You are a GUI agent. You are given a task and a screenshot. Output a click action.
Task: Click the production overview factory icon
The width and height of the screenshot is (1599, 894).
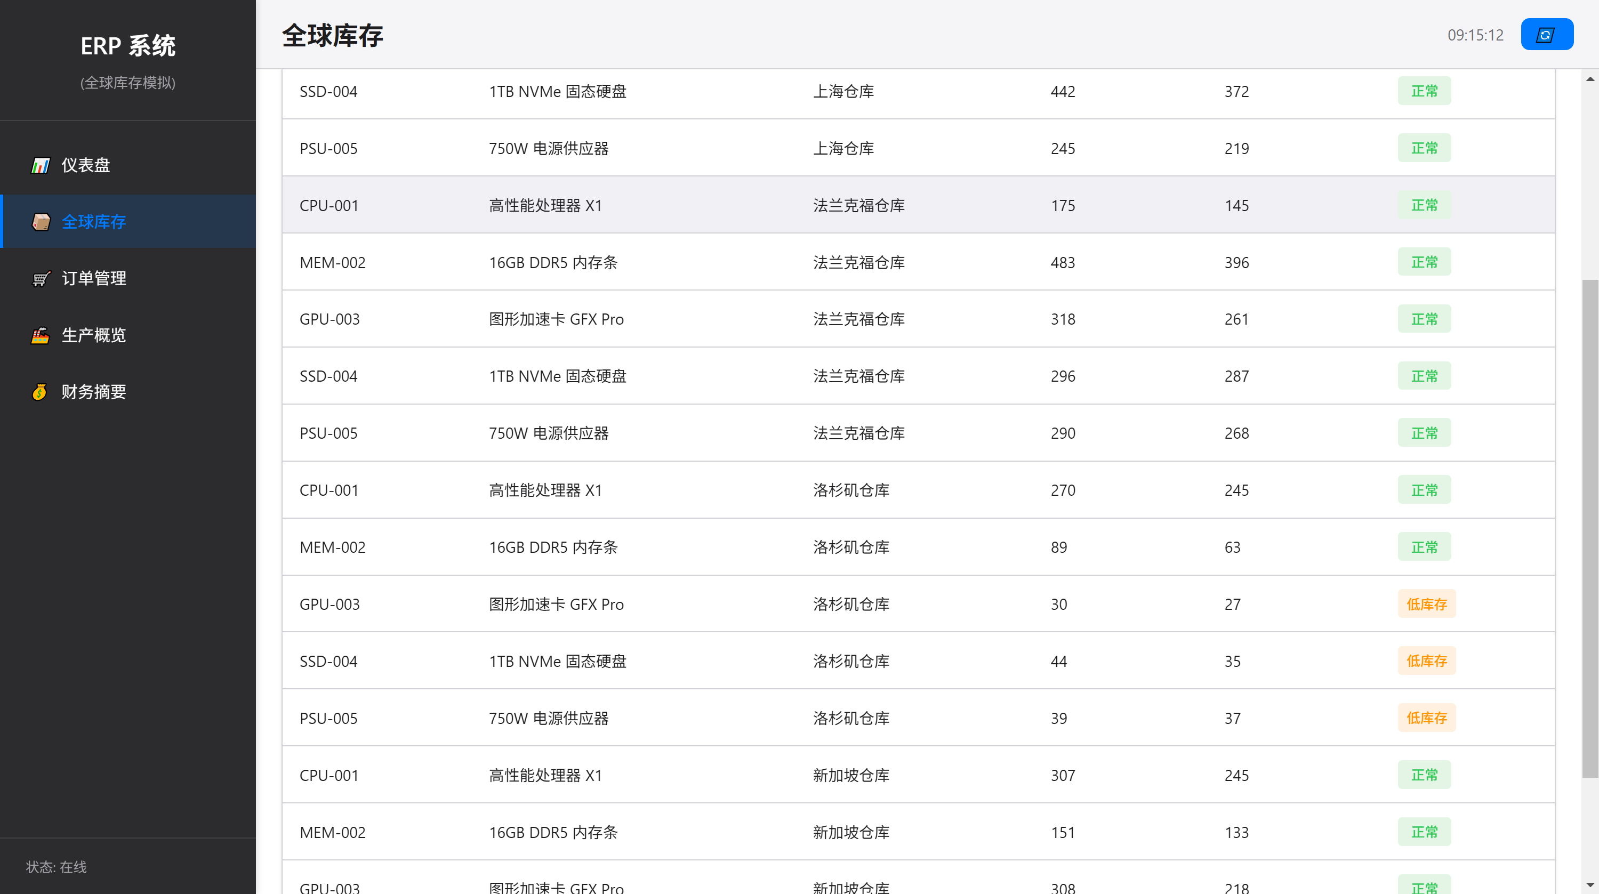(x=41, y=335)
